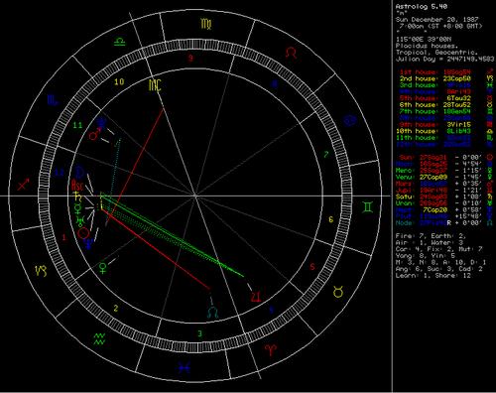This screenshot has height=393, width=496.
Task: Select the red Mars planet symbol
Action: [x=94, y=134]
